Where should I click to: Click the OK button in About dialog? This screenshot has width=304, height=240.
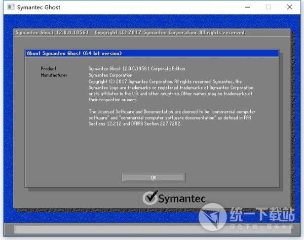tap(154, 178)
